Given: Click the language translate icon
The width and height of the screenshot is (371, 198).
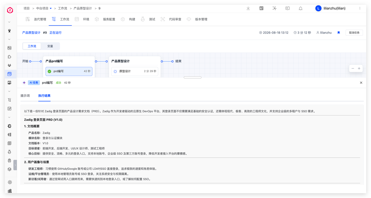Looking at the screenshot, I should (x=261, y=8).
